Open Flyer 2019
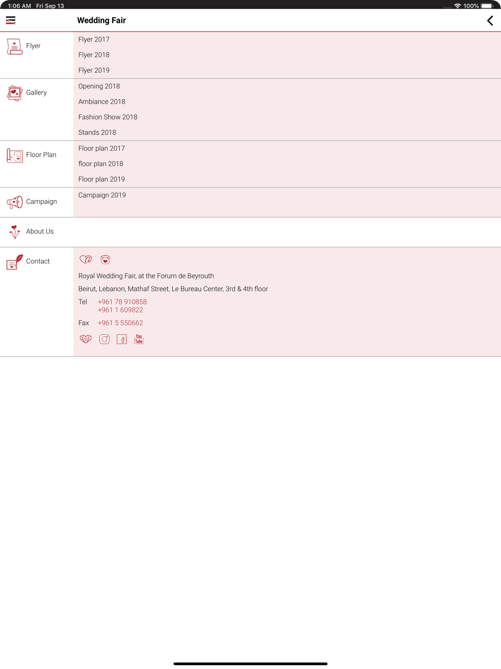501x669 pixels. coord(94,70)
